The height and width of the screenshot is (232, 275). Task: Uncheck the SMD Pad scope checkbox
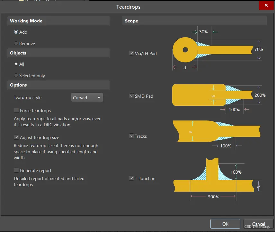(131, 96)
